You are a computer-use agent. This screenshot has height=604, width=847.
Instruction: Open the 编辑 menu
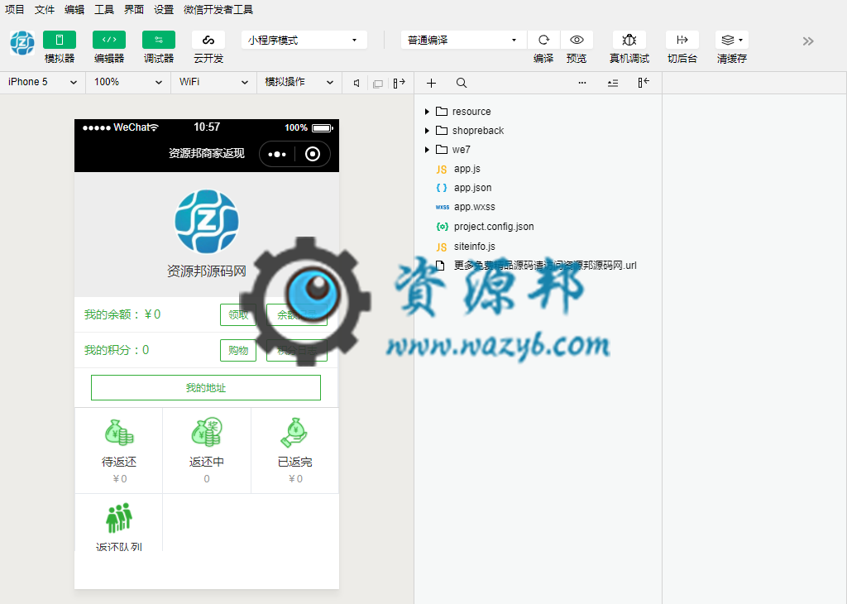click(74, 10)
